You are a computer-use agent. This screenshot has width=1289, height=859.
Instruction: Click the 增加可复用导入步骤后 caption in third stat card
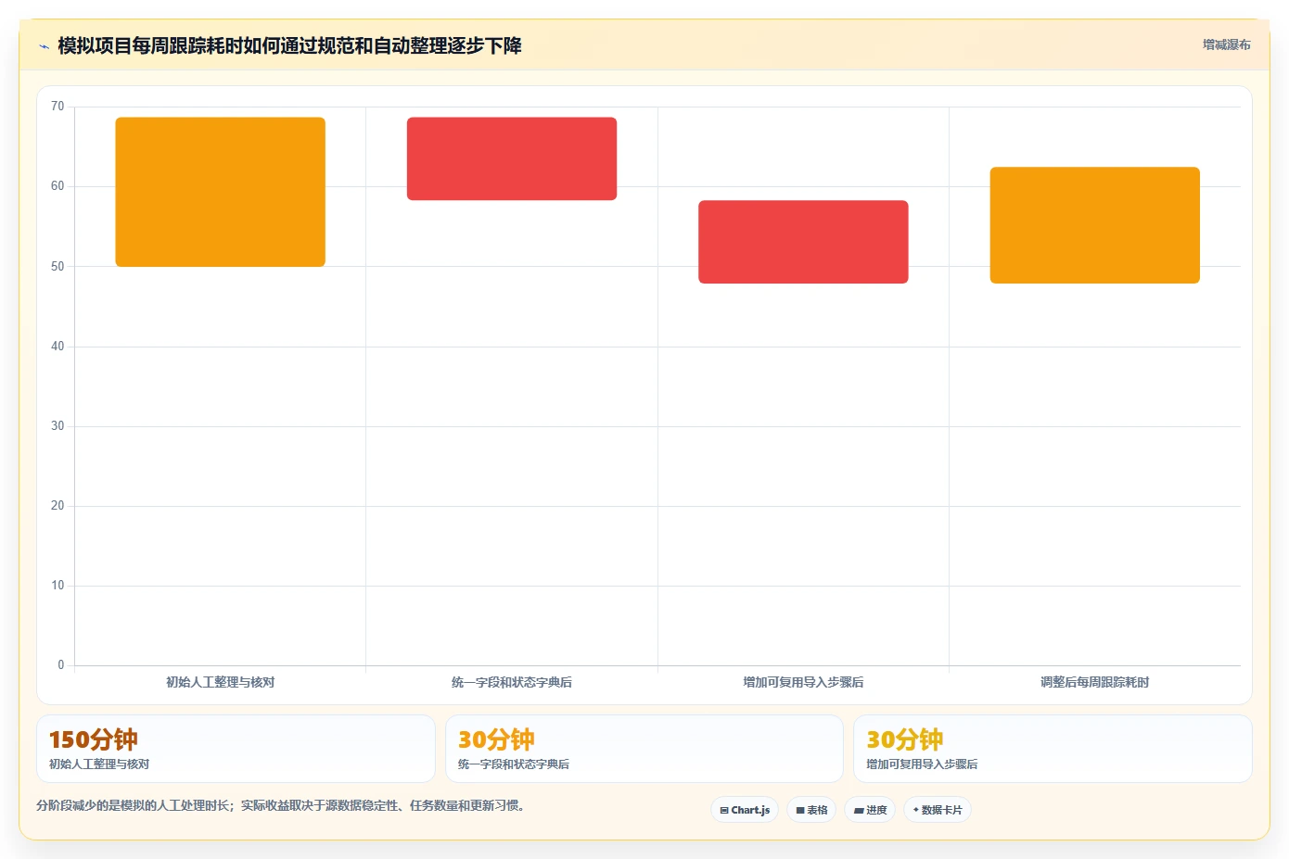tap(922, 764)
